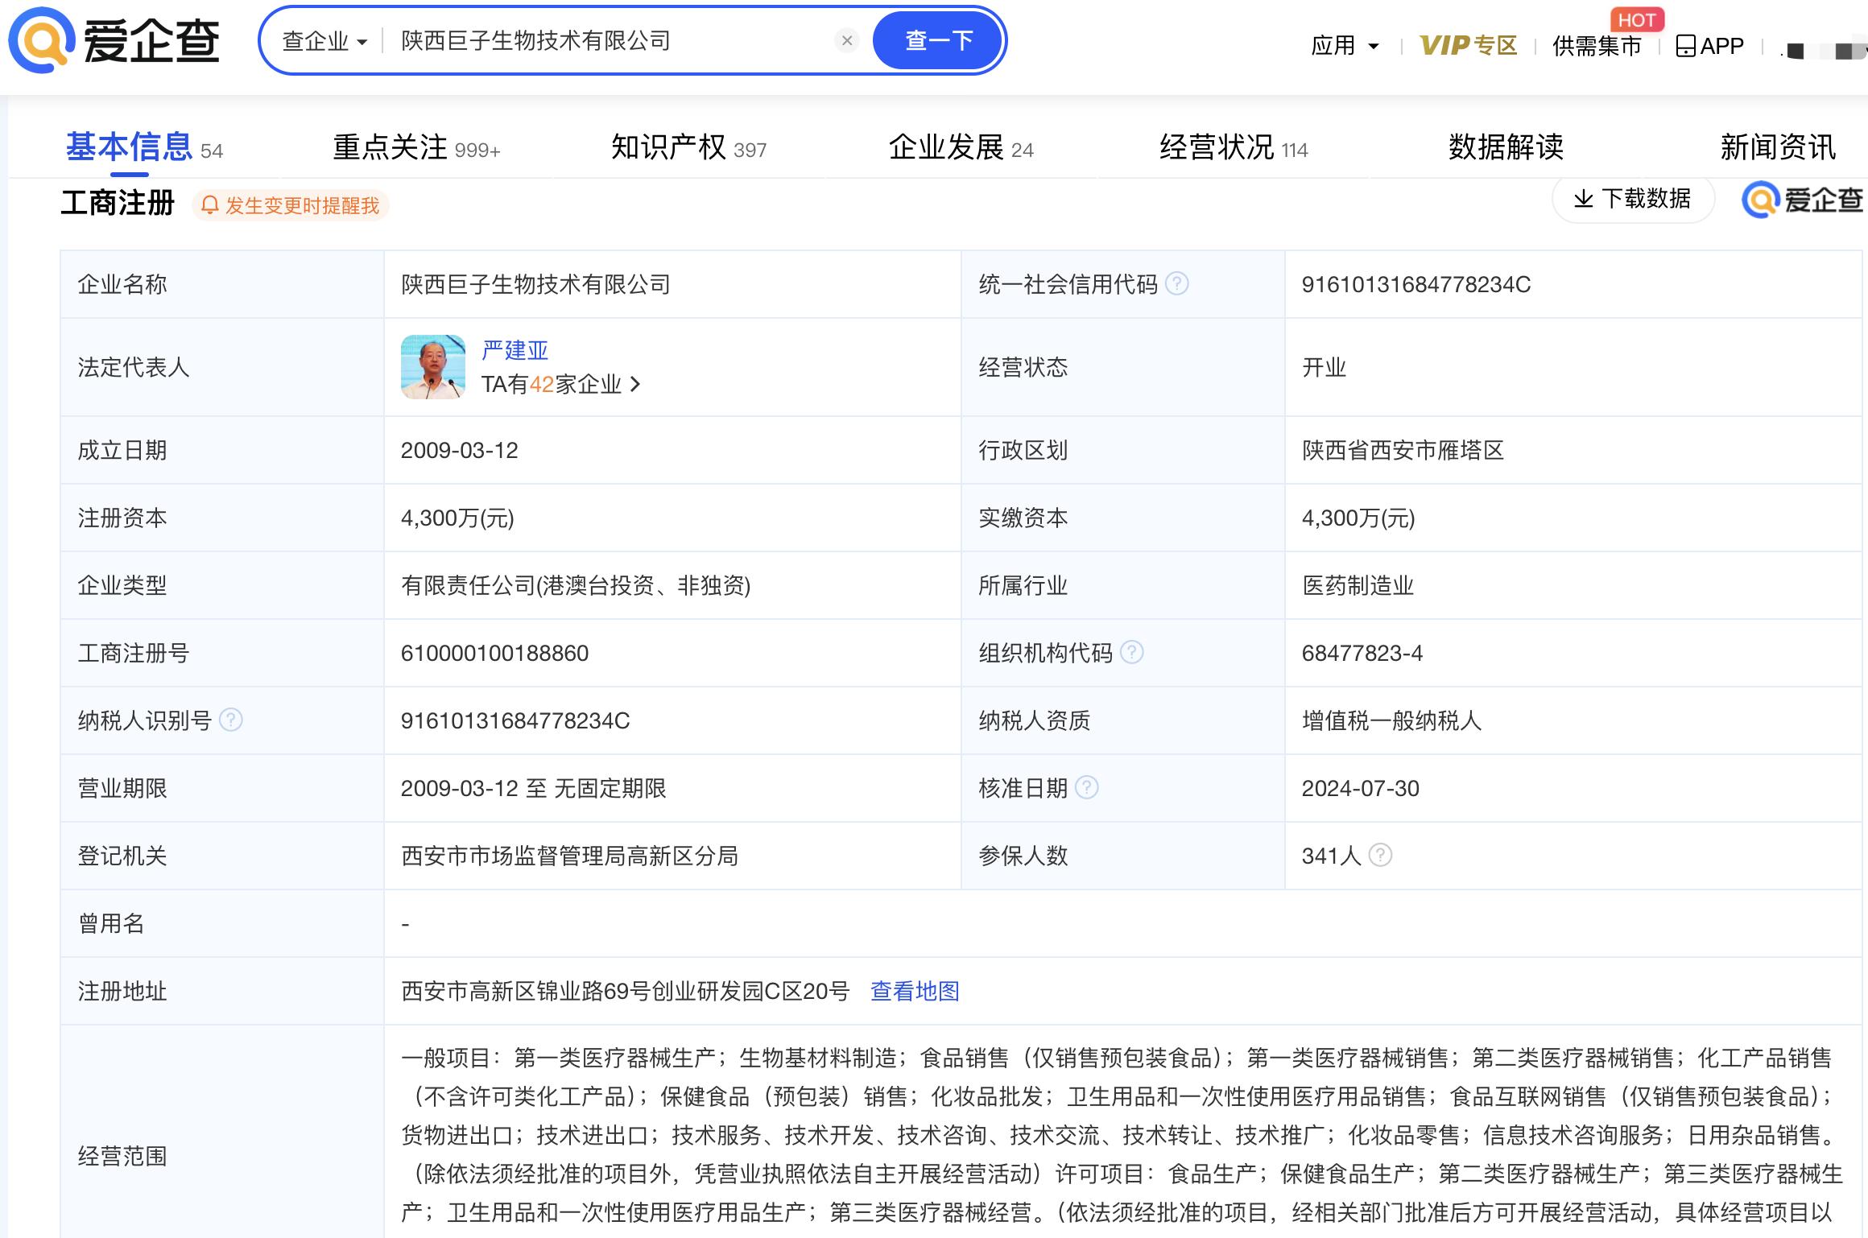Expand TA有42家企业 chevron
The width and height of the screenshot is (1868, 1238).
pos(635,384)
